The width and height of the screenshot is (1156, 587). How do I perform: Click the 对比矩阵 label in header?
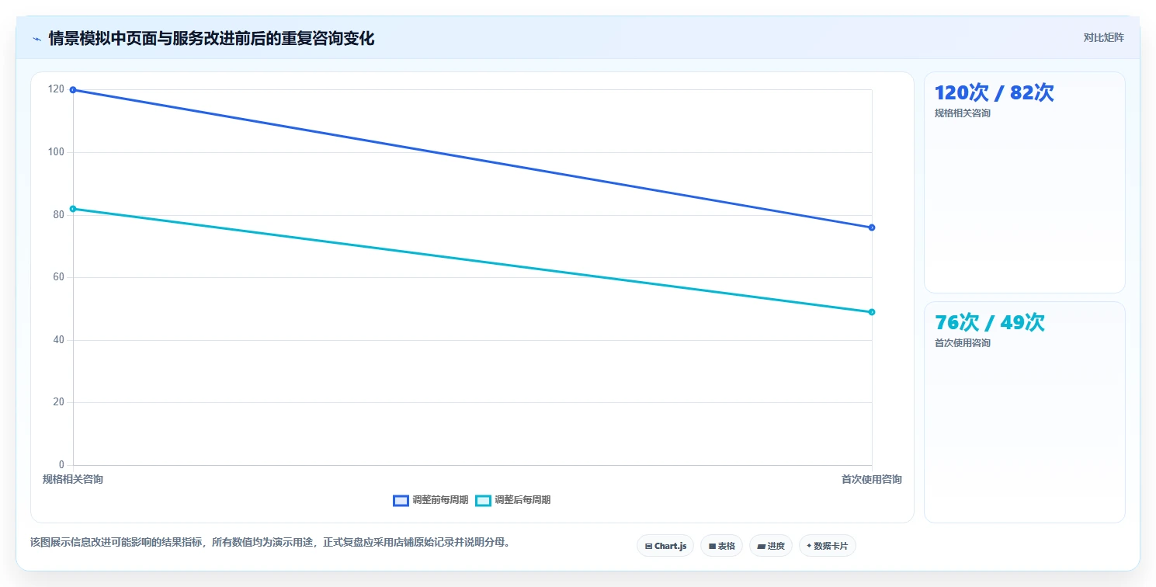1104,37
